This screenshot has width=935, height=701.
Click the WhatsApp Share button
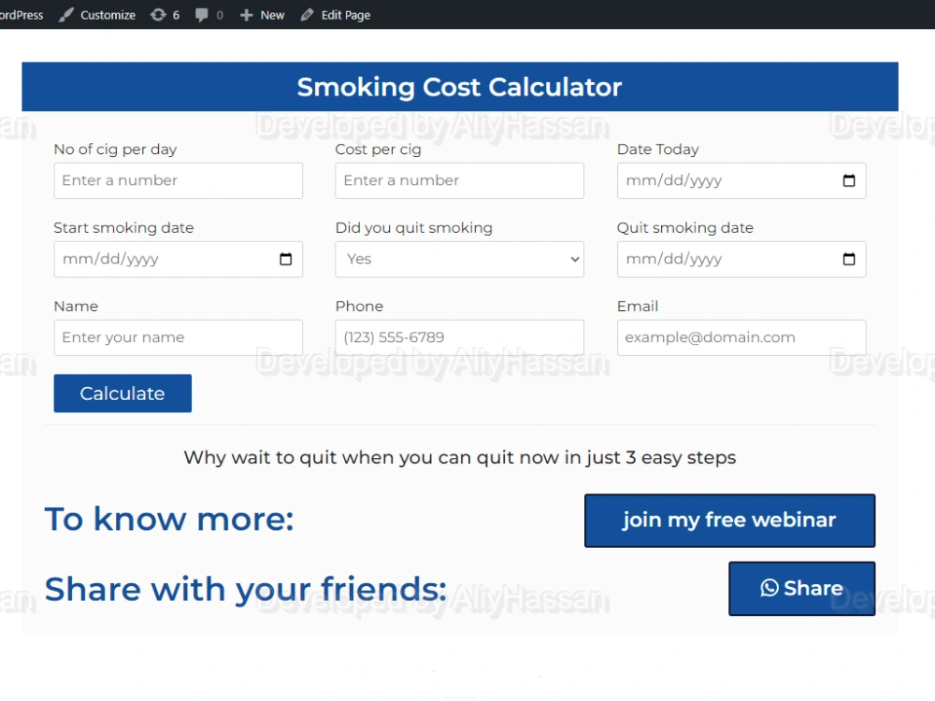click(801, 588)
